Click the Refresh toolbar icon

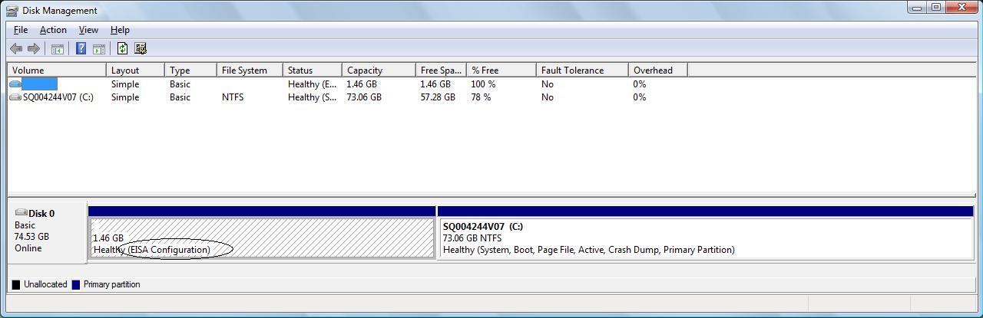point(122,48)
